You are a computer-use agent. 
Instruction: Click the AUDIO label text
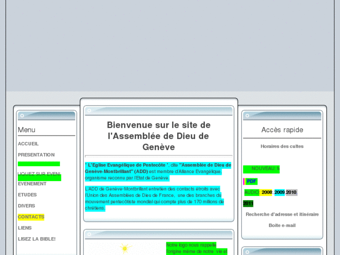pyautogui.click(x=251, y=192)
